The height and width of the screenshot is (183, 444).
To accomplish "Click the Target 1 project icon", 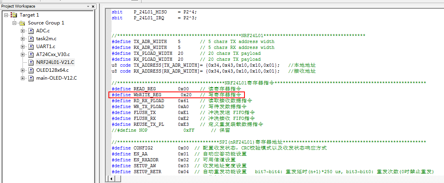I will click(13, 15).
